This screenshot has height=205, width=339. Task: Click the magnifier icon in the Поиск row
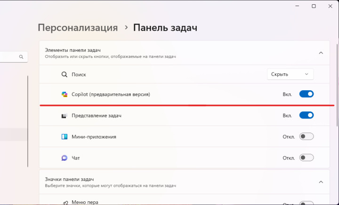(x=65, y=74)
